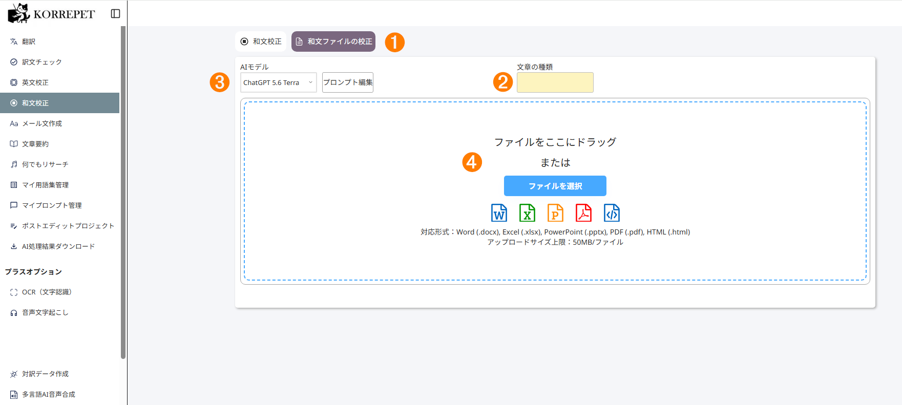
Task: Open the AIモデル ChatGPT 5.6 Terra dropdown
Action: [x=279, y=82]
